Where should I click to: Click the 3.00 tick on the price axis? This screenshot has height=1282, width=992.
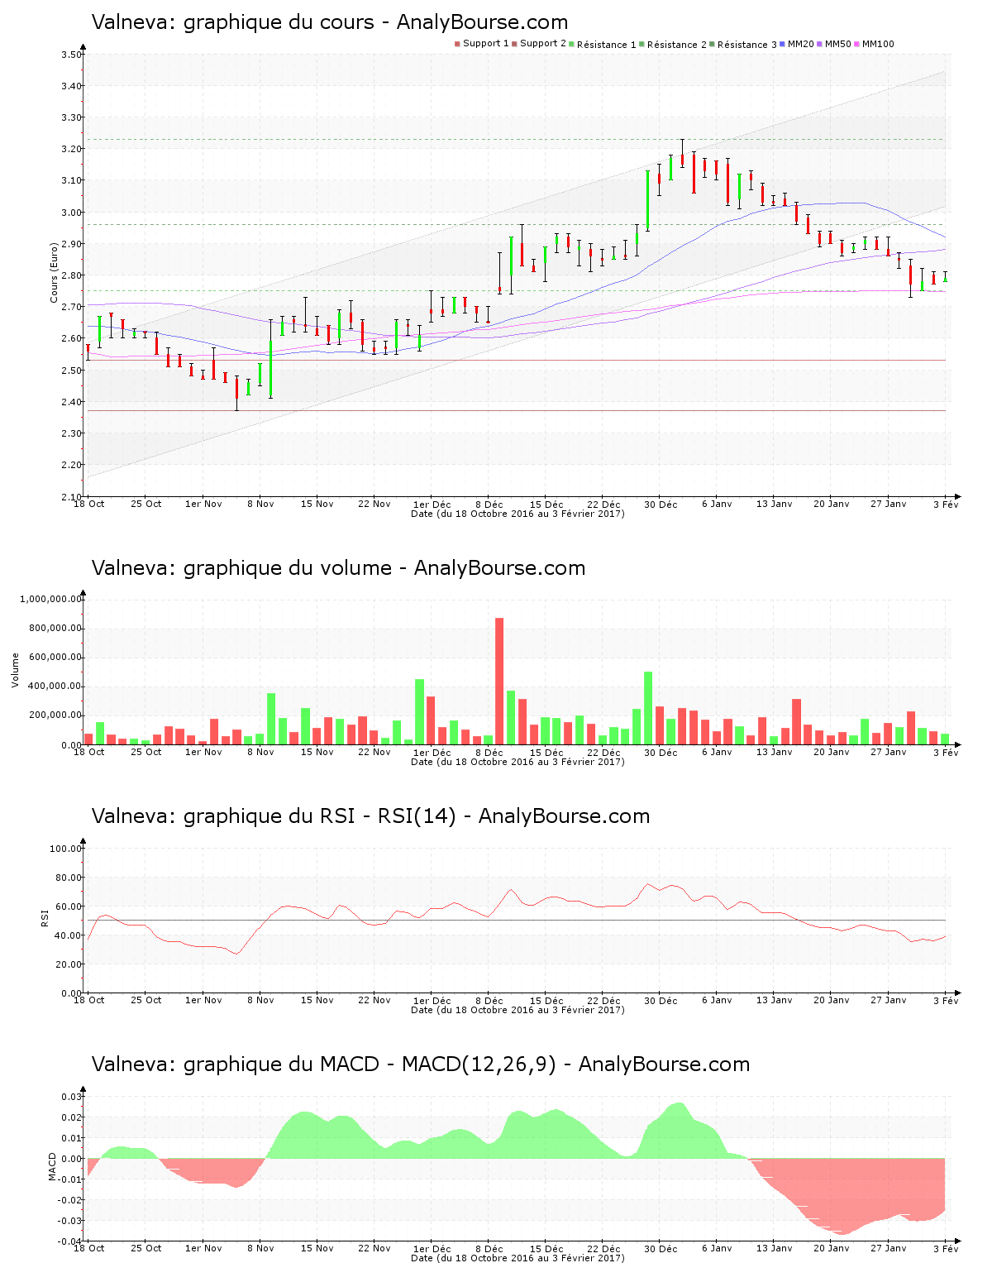(71, 213)
